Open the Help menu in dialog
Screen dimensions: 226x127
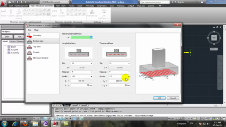(x=36, y=30)
